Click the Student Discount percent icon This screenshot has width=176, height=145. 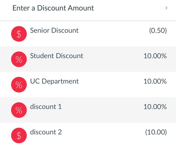click(x=19, y=59)
